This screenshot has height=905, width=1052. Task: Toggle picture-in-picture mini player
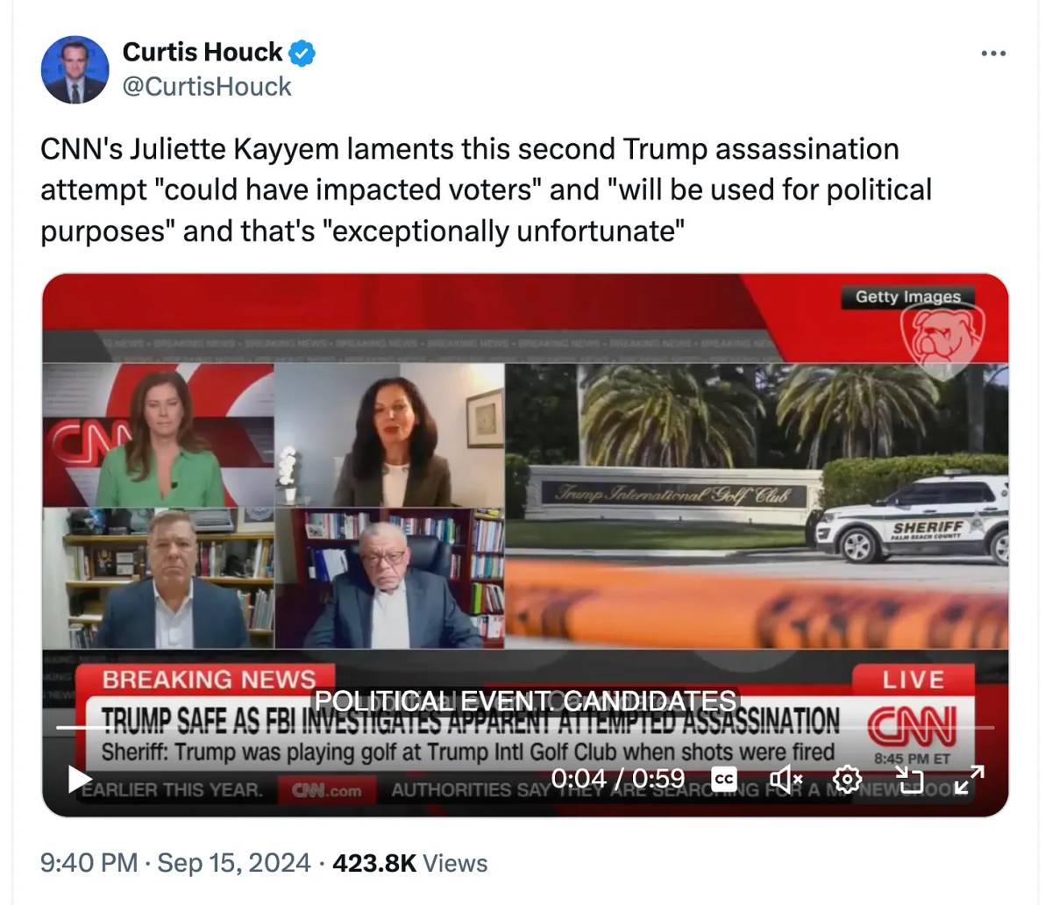(x=909, y=778)
